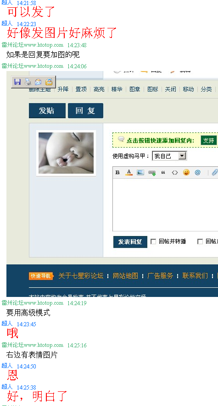
Task: Click sender name 超人 at 14:25:38
Action: coord(7,387)
